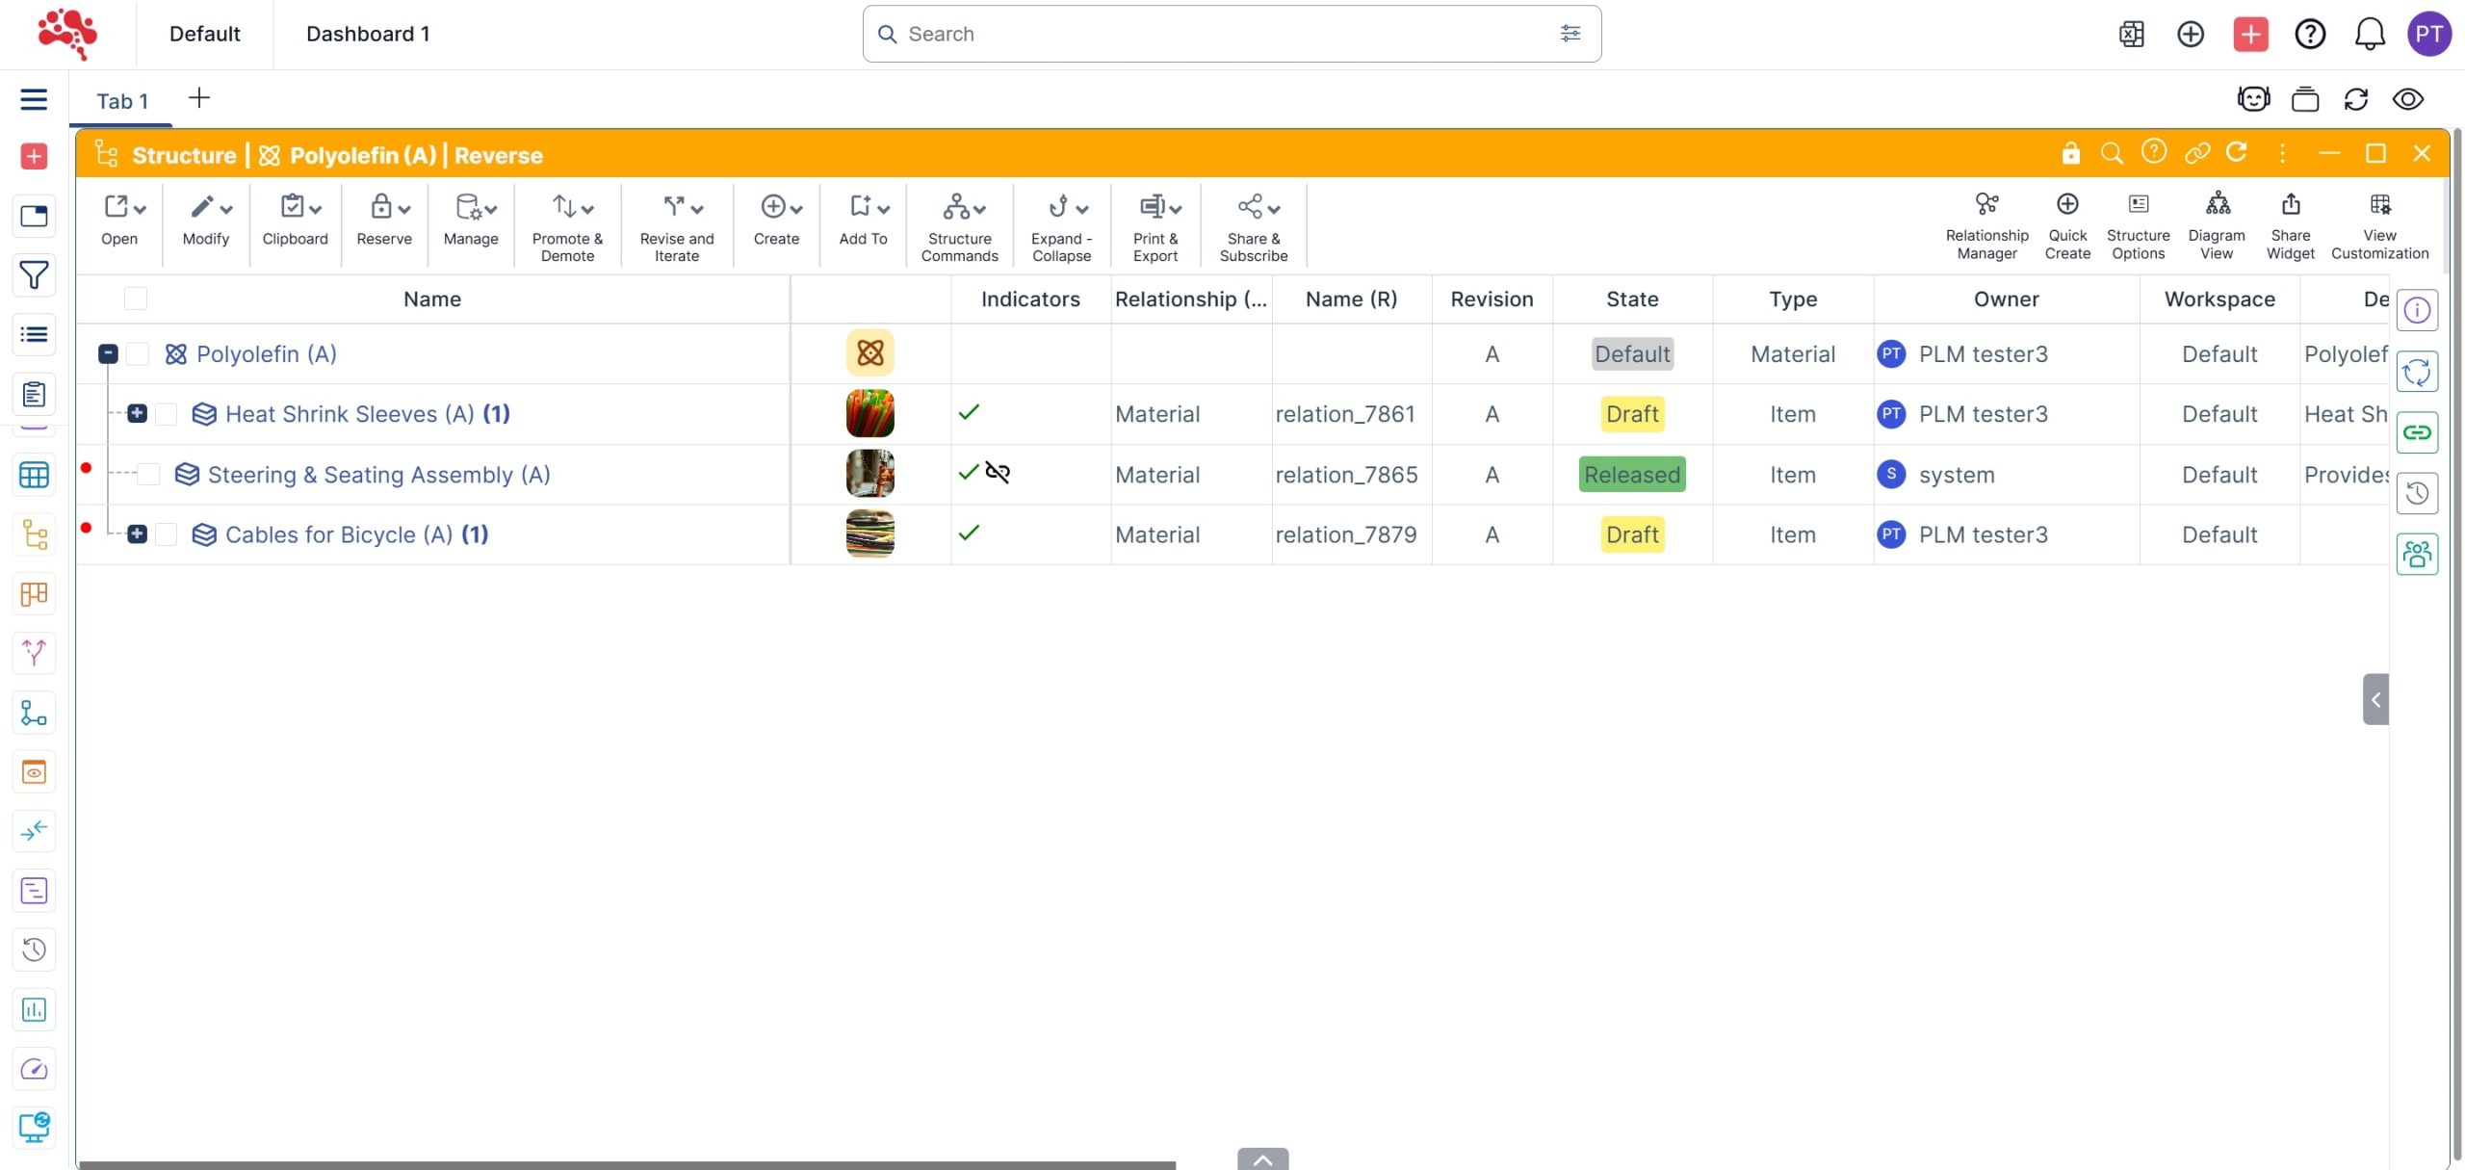Click the filter funnel sidebar icon

pos(34,275)
